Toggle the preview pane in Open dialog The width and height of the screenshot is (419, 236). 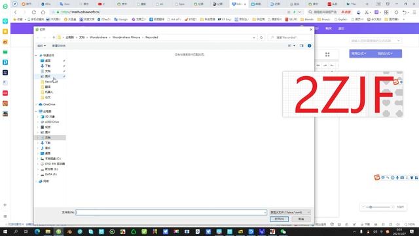coord(301,46)
